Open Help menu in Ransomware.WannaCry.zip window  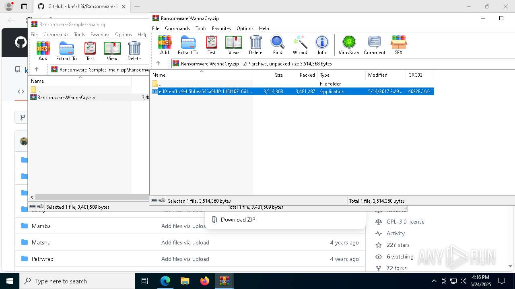pos(264,28)
